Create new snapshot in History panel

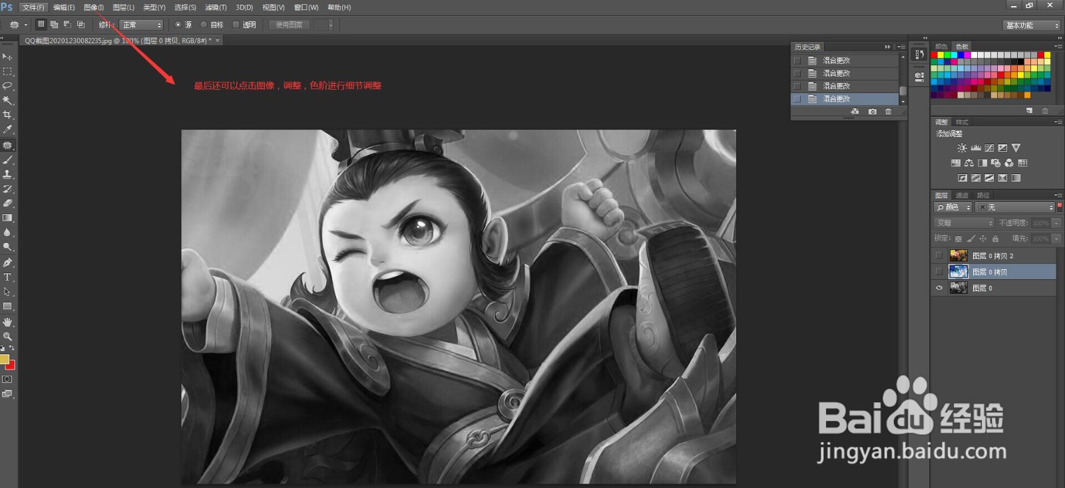coord(872,112)
